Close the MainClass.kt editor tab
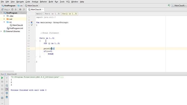 (x=43, y=10)
